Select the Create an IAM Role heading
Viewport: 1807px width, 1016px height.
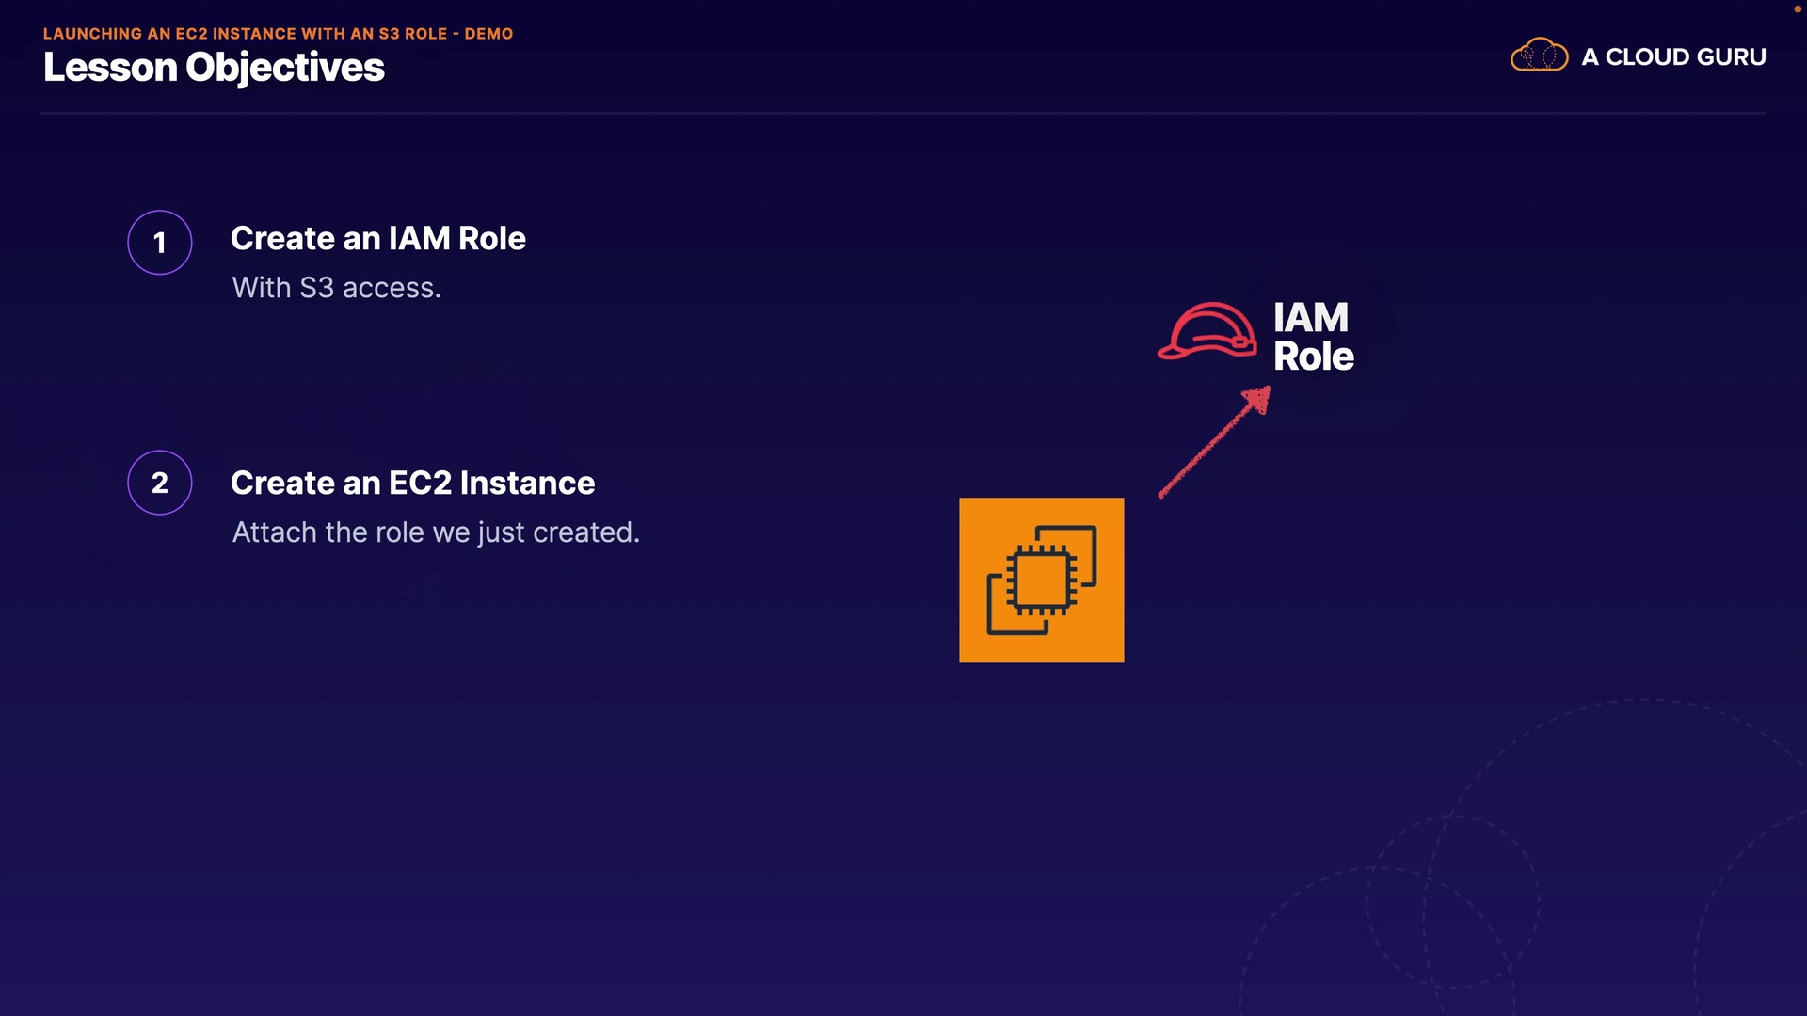377,239
